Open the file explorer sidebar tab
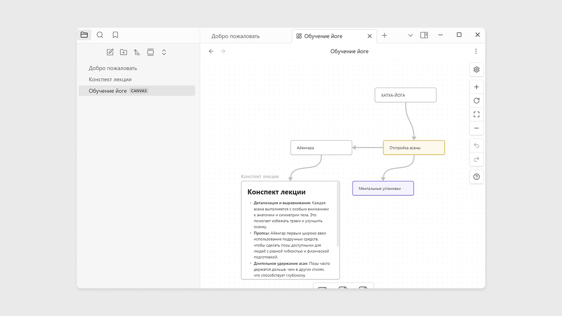562x316 pixels. 84,35
